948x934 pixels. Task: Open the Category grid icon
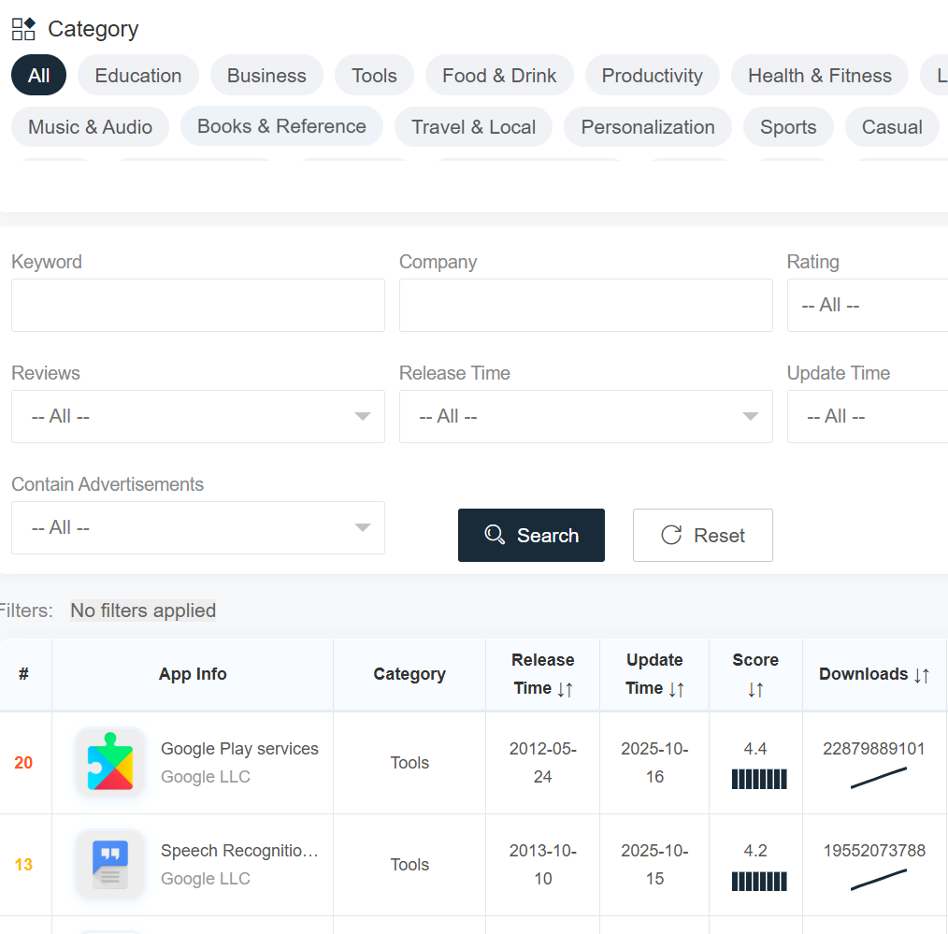22,29
